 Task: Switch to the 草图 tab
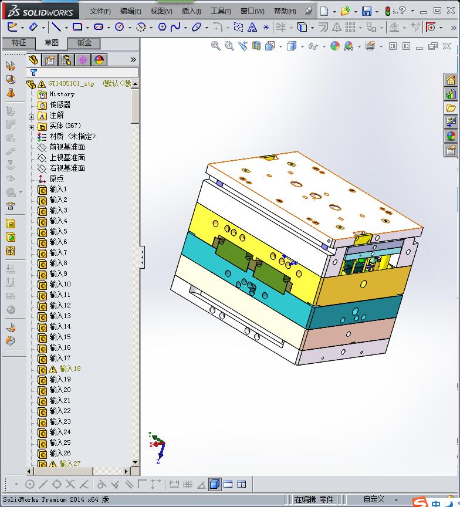click(52, 43)
